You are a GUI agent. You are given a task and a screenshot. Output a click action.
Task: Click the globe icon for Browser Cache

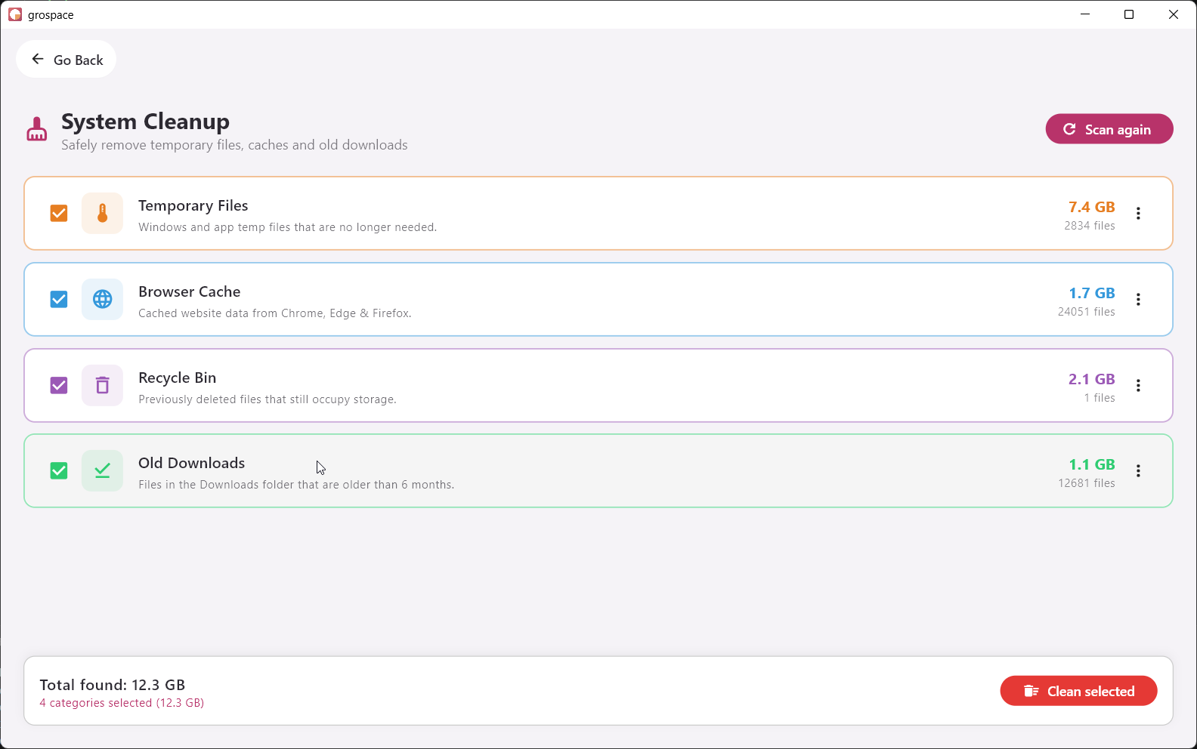point(102,300)
